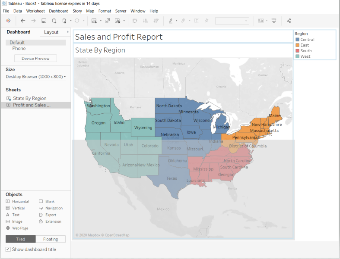Image resolution: width=340 pixels, height=259 pixels.
Task: Open the File menu
Action: click(6, 11)
